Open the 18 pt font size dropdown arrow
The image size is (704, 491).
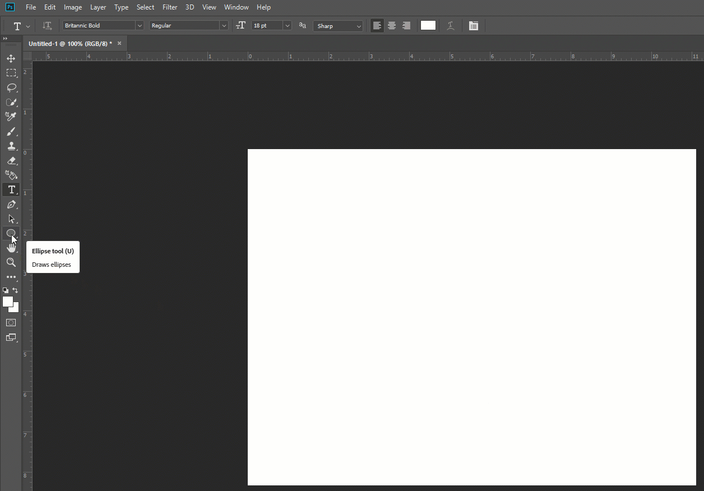coord(288,26)
